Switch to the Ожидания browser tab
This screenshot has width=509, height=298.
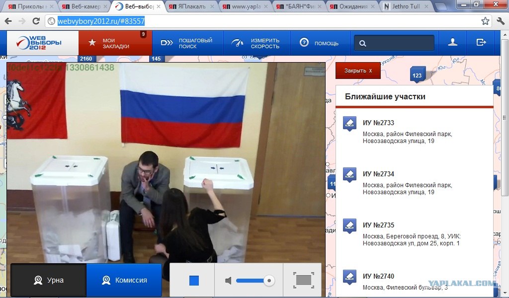click(x=352, y=6)
